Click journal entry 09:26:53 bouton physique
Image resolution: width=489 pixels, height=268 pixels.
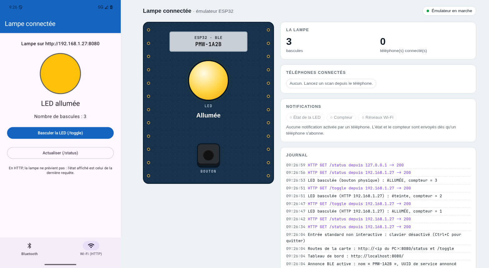pyautogui.click(x=378, y=180)
